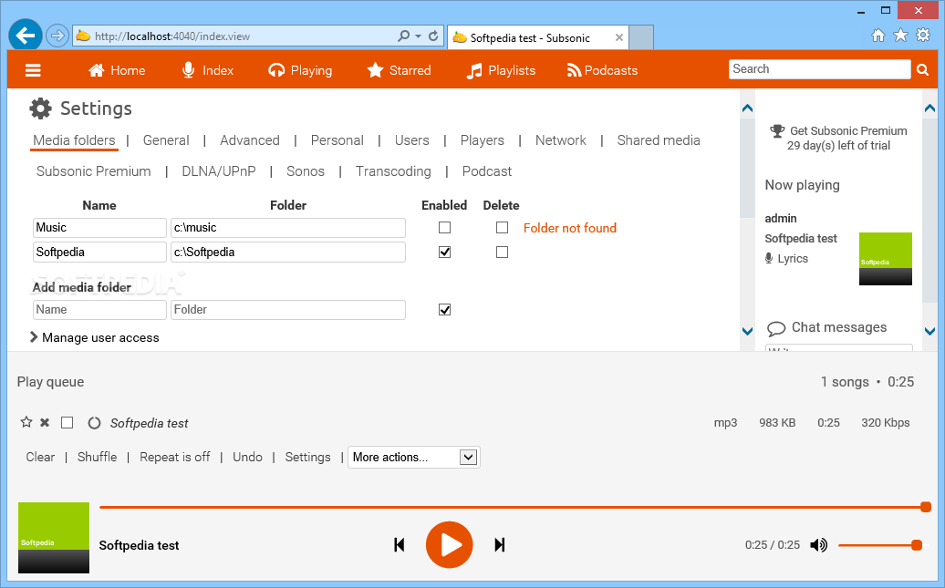The width and height of the screenshot is (945, 588).
Task: Click player bar album cover thumbnail
Action: click(54, 537)
